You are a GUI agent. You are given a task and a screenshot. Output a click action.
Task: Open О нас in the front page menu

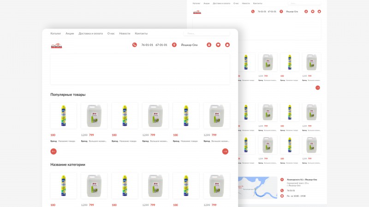[111, 34]
